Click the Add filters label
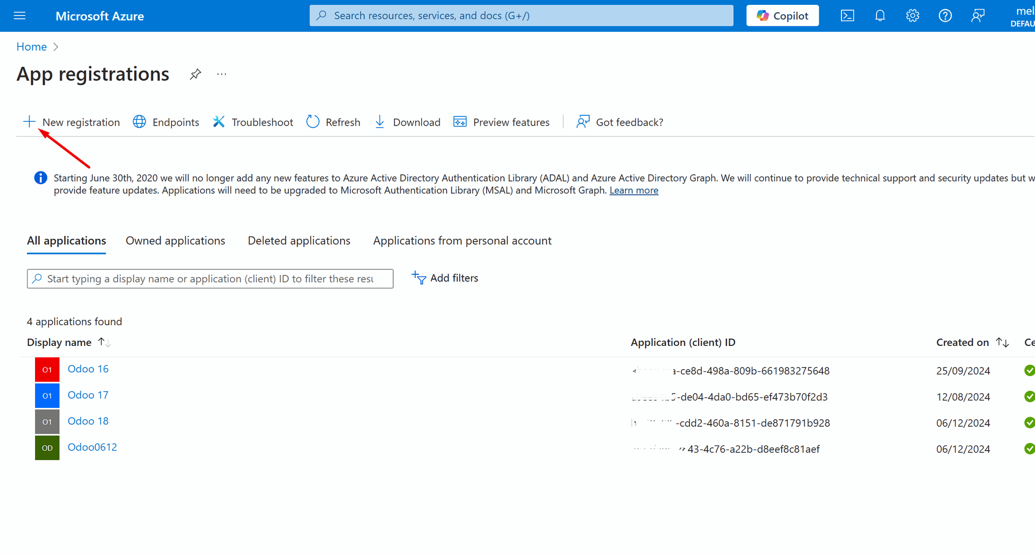Viewport: 1035px width, 555px height. coord(454,278)
